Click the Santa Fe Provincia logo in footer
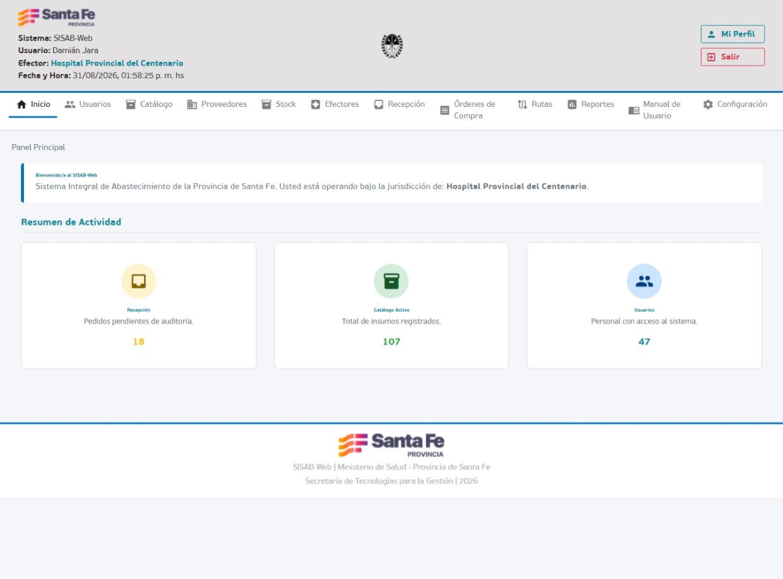 click(x=391, y=445)
